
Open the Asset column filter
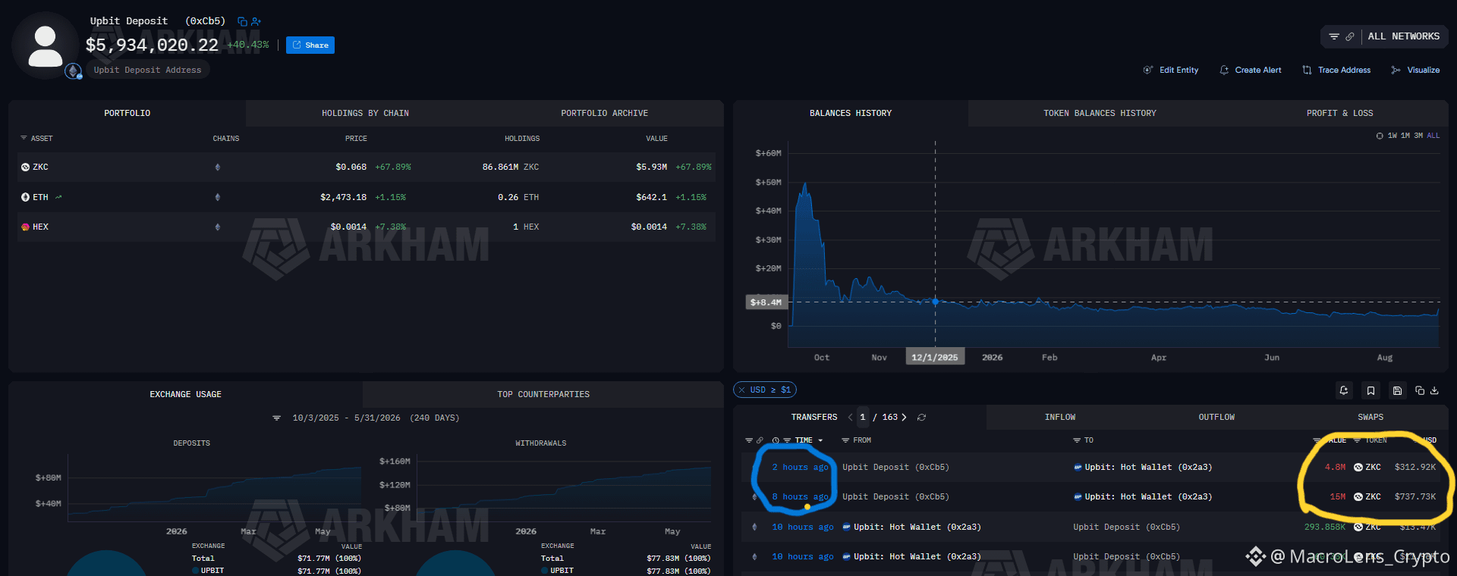24,138
